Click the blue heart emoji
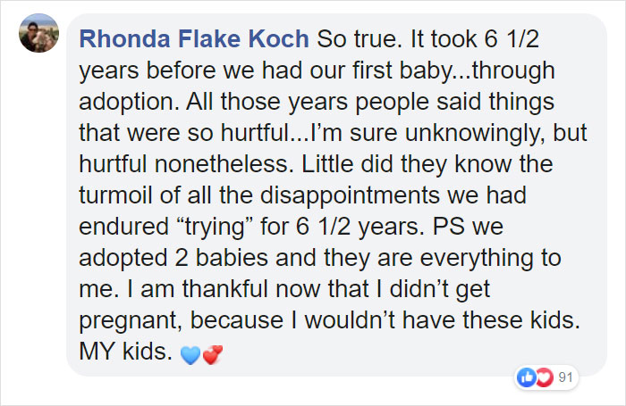Screen dimensions: 626x406 pos(190,354)
